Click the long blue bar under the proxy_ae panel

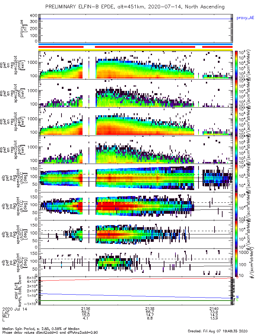tap(136, 44)
